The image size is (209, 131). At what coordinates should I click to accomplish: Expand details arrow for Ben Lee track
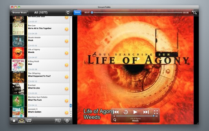(66, 29)
